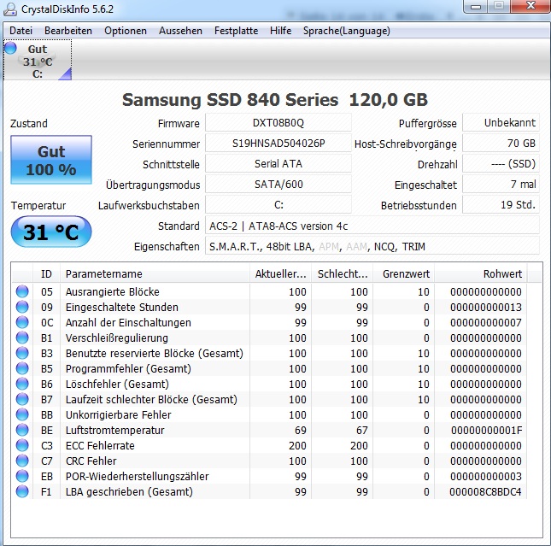Screen dimensions: 551x546
Task: Select the CRC Fehler row name
Action: coord(91,461)
